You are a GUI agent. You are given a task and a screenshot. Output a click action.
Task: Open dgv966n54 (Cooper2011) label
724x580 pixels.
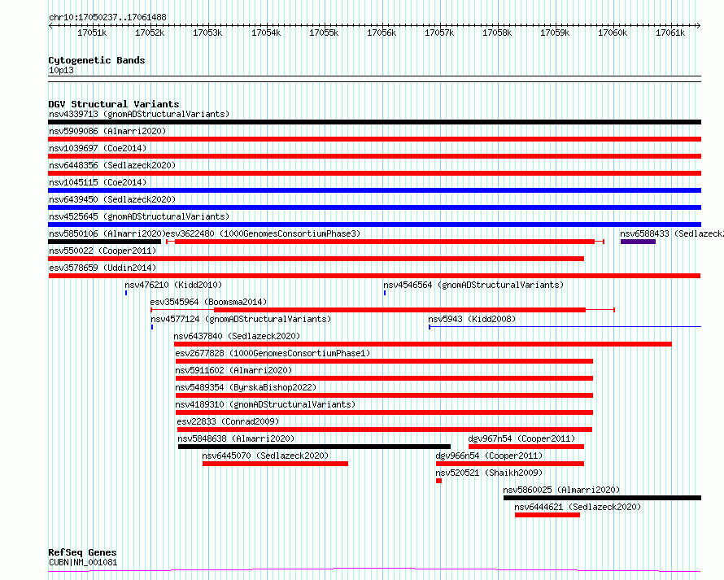[489, 456]
